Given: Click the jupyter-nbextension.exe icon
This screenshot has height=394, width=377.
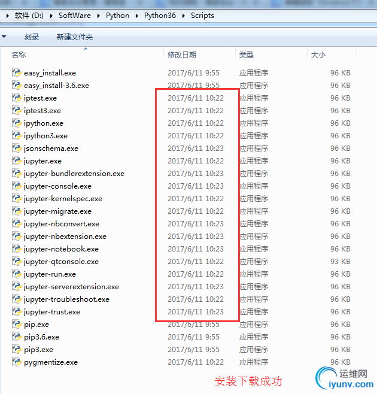Looking at the screenshot, I should click(x=17, y=236).
